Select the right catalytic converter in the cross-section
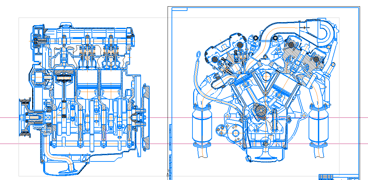 pos(318,127)
